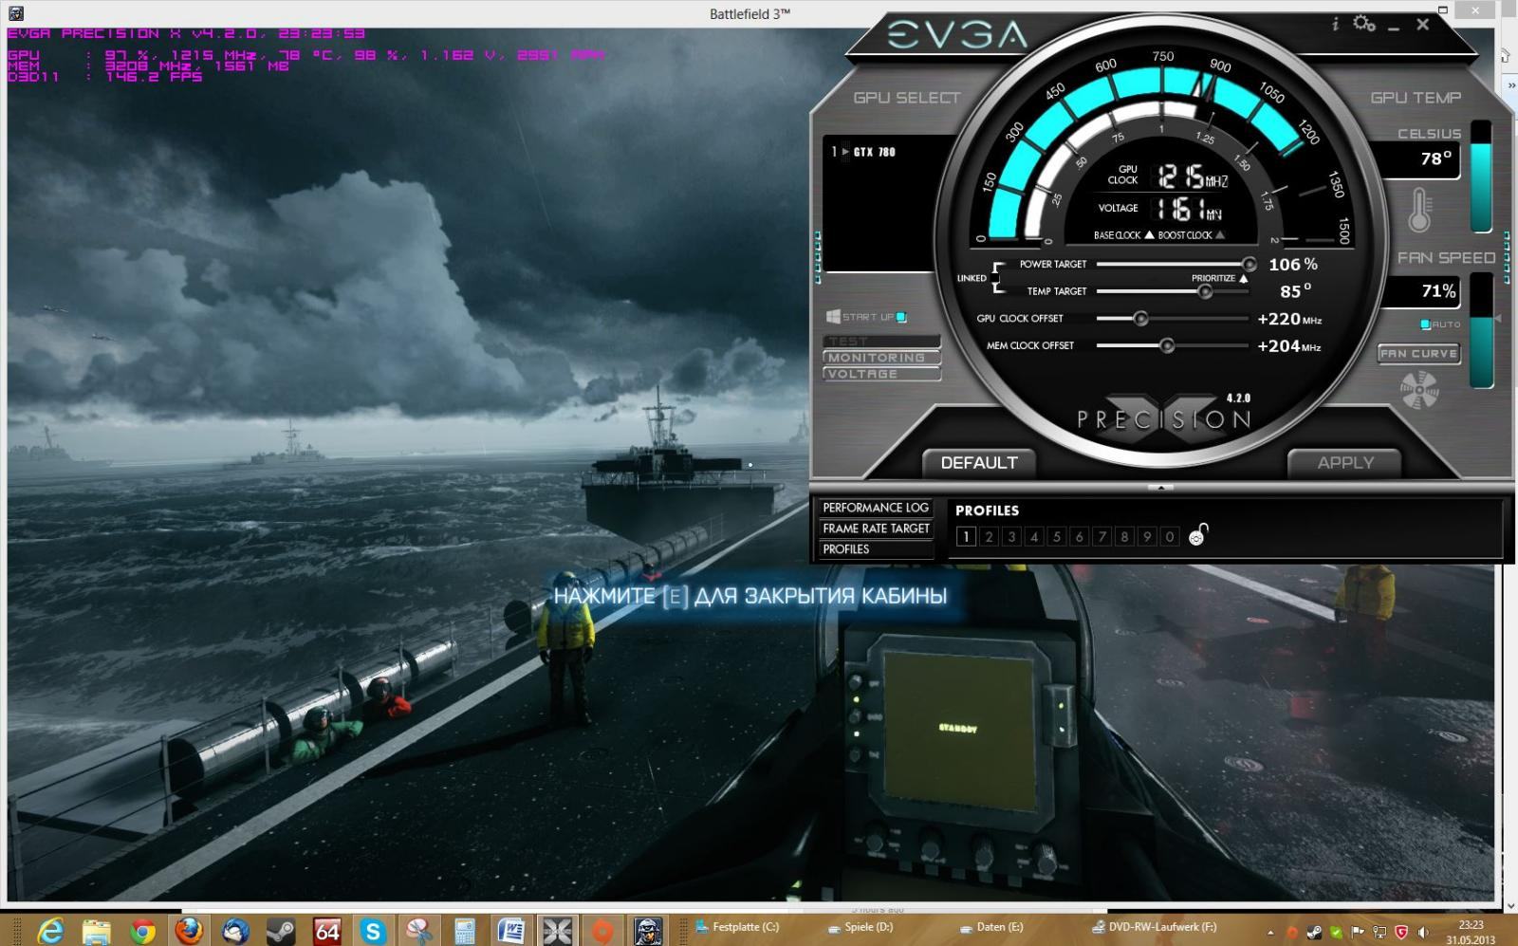The height and width of the screenshot is (946, 1518).
Task: Open the volume speaker tray icon
Action: click(x=1421, y=932)
